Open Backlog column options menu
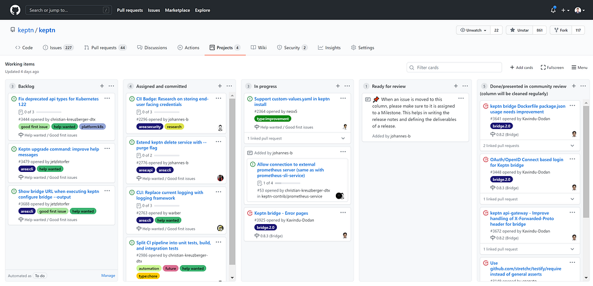 (x=111, y=86)
